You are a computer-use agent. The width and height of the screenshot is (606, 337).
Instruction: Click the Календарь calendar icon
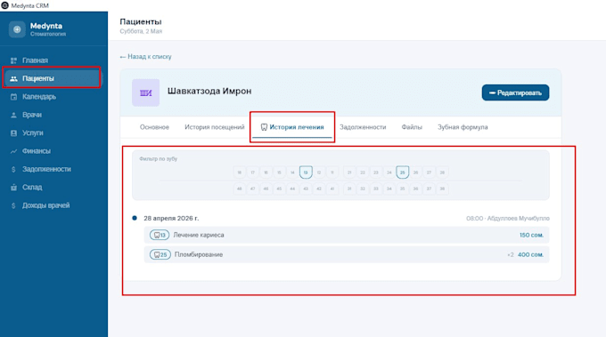13,97
